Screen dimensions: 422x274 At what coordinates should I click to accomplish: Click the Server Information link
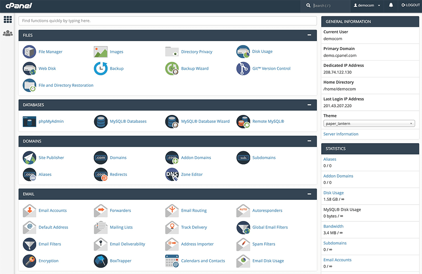pyautogui.click(x=341, y=133)
